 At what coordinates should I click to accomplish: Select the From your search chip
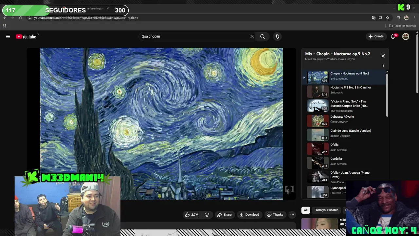point(326,210)
